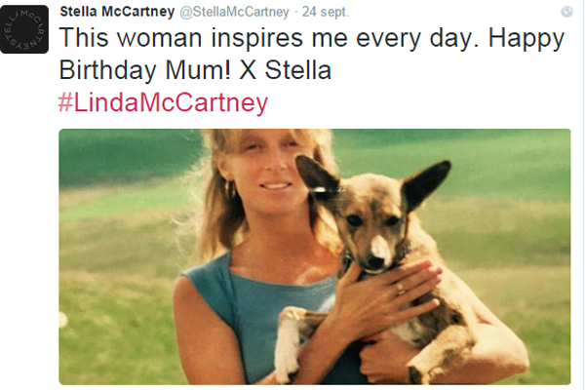This screenshot has width=585, height=390.
Task: Follow the #LindaMcCartney hashtag
Action: click(163, 103)
